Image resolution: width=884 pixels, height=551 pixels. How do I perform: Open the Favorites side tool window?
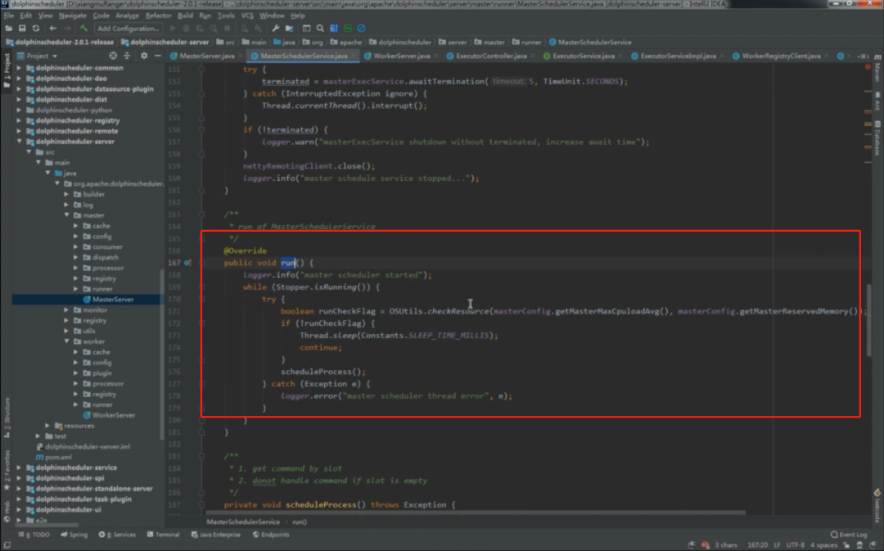tap(7, 470)
